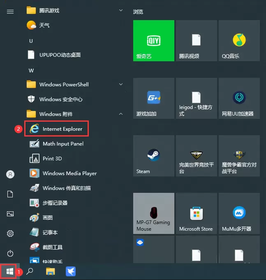Image resolution: width=266 pixels, height=280 pixels.
Task: Open File Explorer from the taskbar
Action: click(51, 271)
